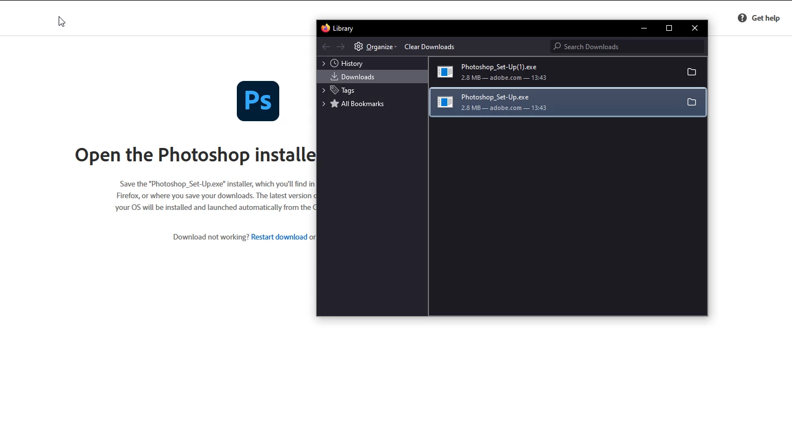Clear Downloads in Library toolbar

pos(429,47)
